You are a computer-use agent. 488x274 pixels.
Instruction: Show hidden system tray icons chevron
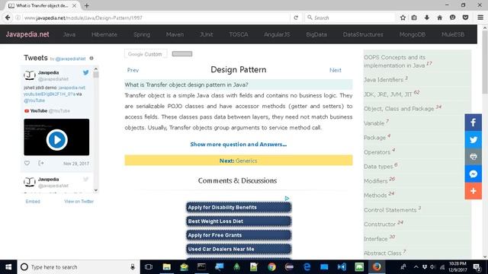pos(416,267)
